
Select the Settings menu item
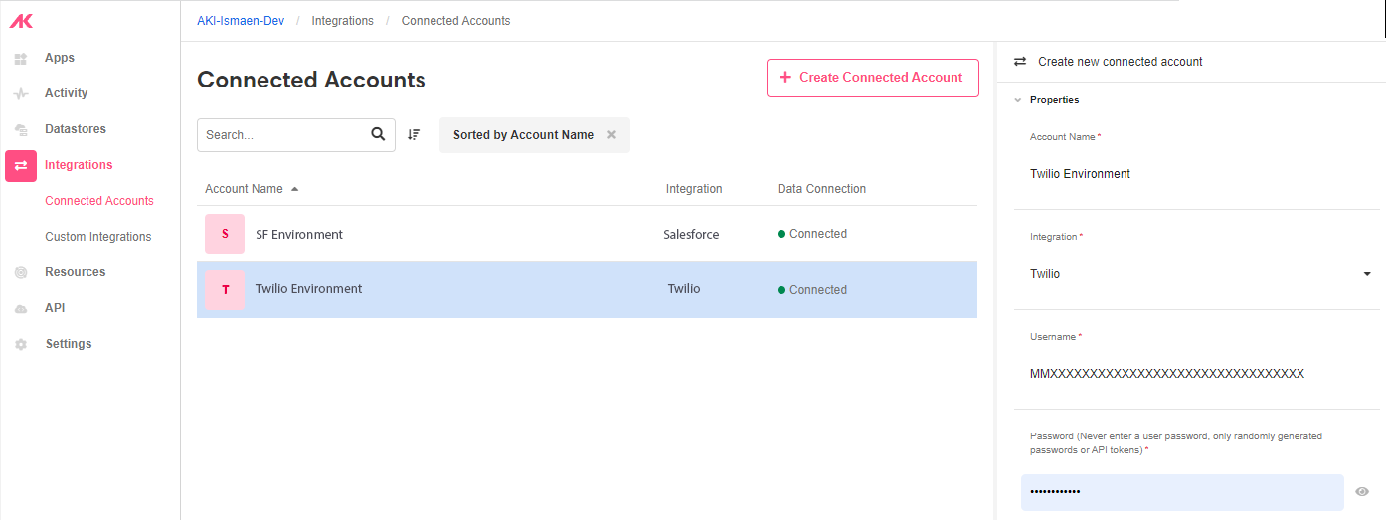(x=69, y=344)
